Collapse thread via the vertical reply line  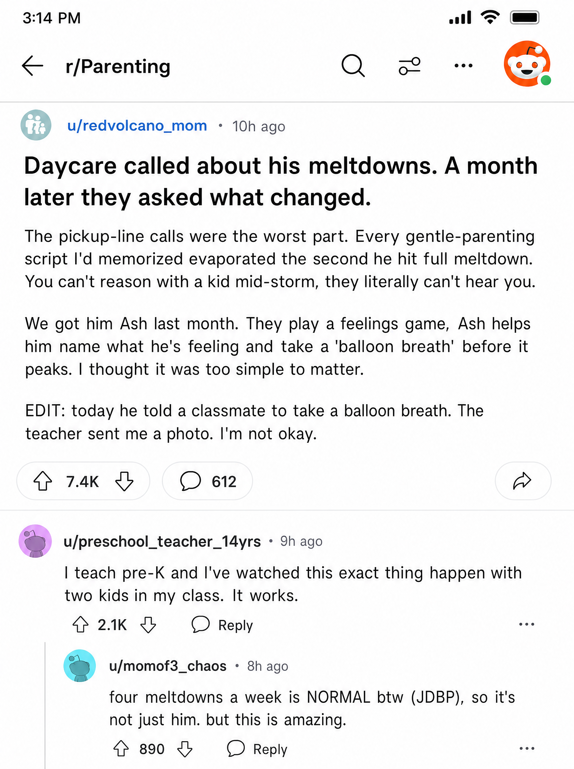45,705
